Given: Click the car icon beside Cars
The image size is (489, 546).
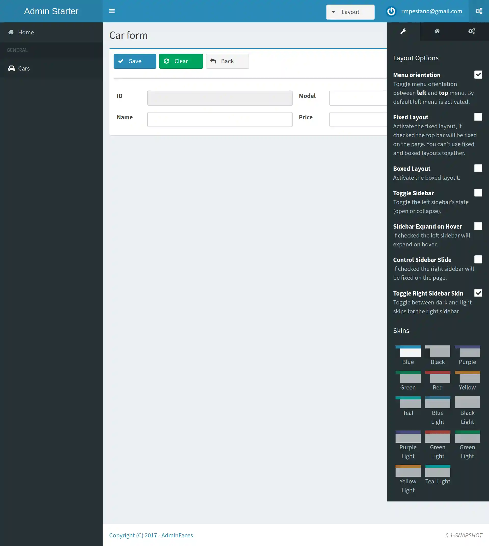Looking at the screenshot, I should [11, 68].
